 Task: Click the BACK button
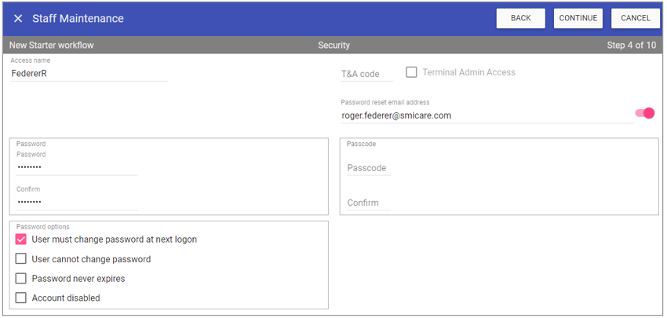pyautogui.click(x=521, y=18)
